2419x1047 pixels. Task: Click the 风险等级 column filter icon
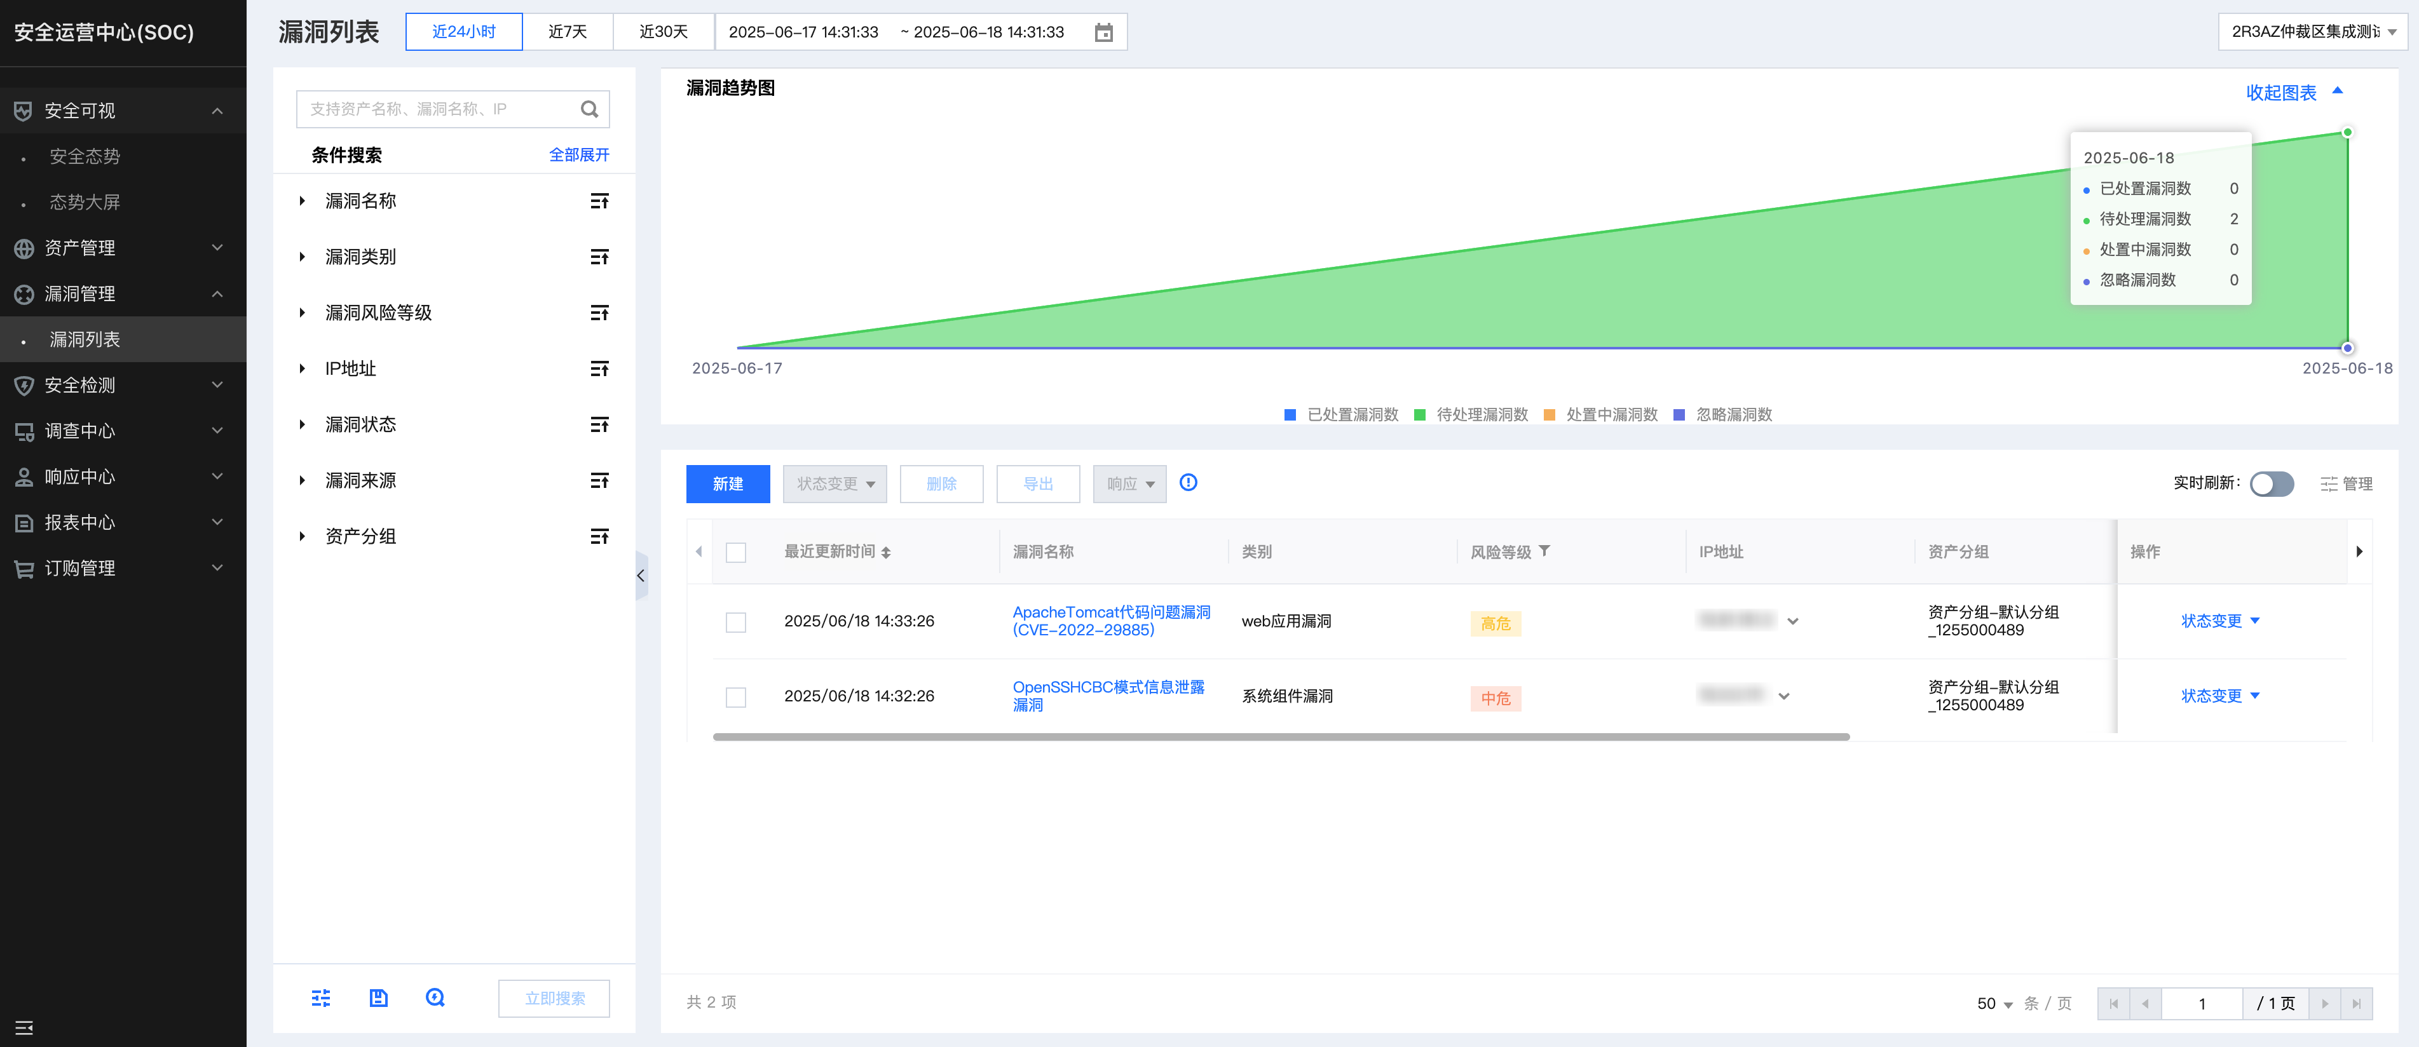(x=1544, y=551)
